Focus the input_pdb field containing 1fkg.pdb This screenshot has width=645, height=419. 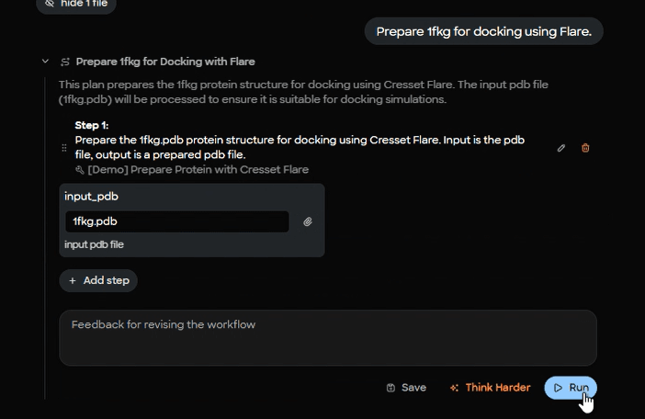coord(176,221)
